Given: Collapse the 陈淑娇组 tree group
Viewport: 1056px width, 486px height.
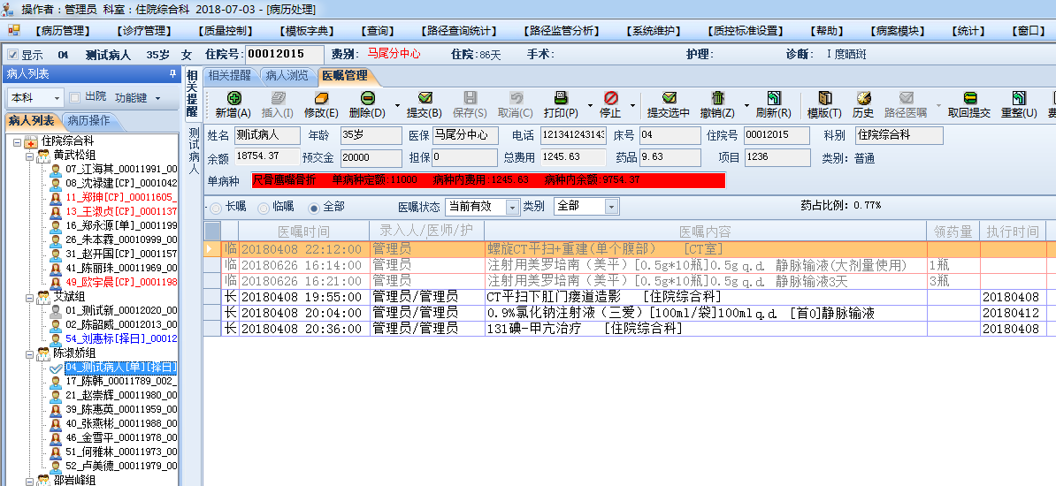Looking at the screenshot, I should tap(29, 353).
